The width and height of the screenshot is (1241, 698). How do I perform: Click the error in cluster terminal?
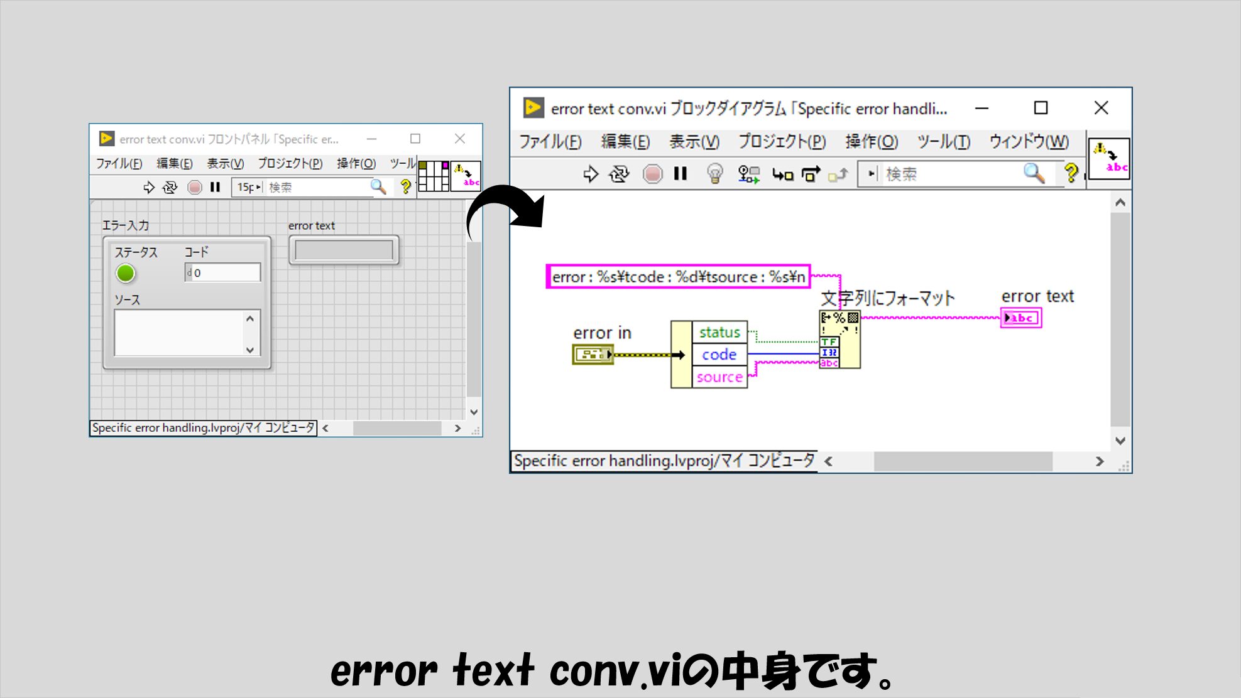(x=592, y=355)
